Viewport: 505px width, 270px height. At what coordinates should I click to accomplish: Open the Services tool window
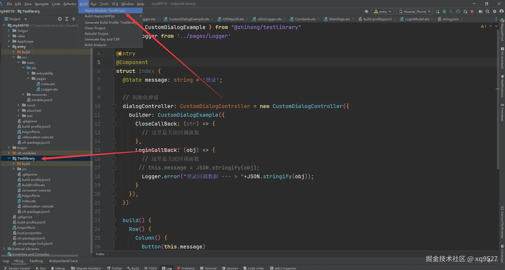click(x=230, y=268)
